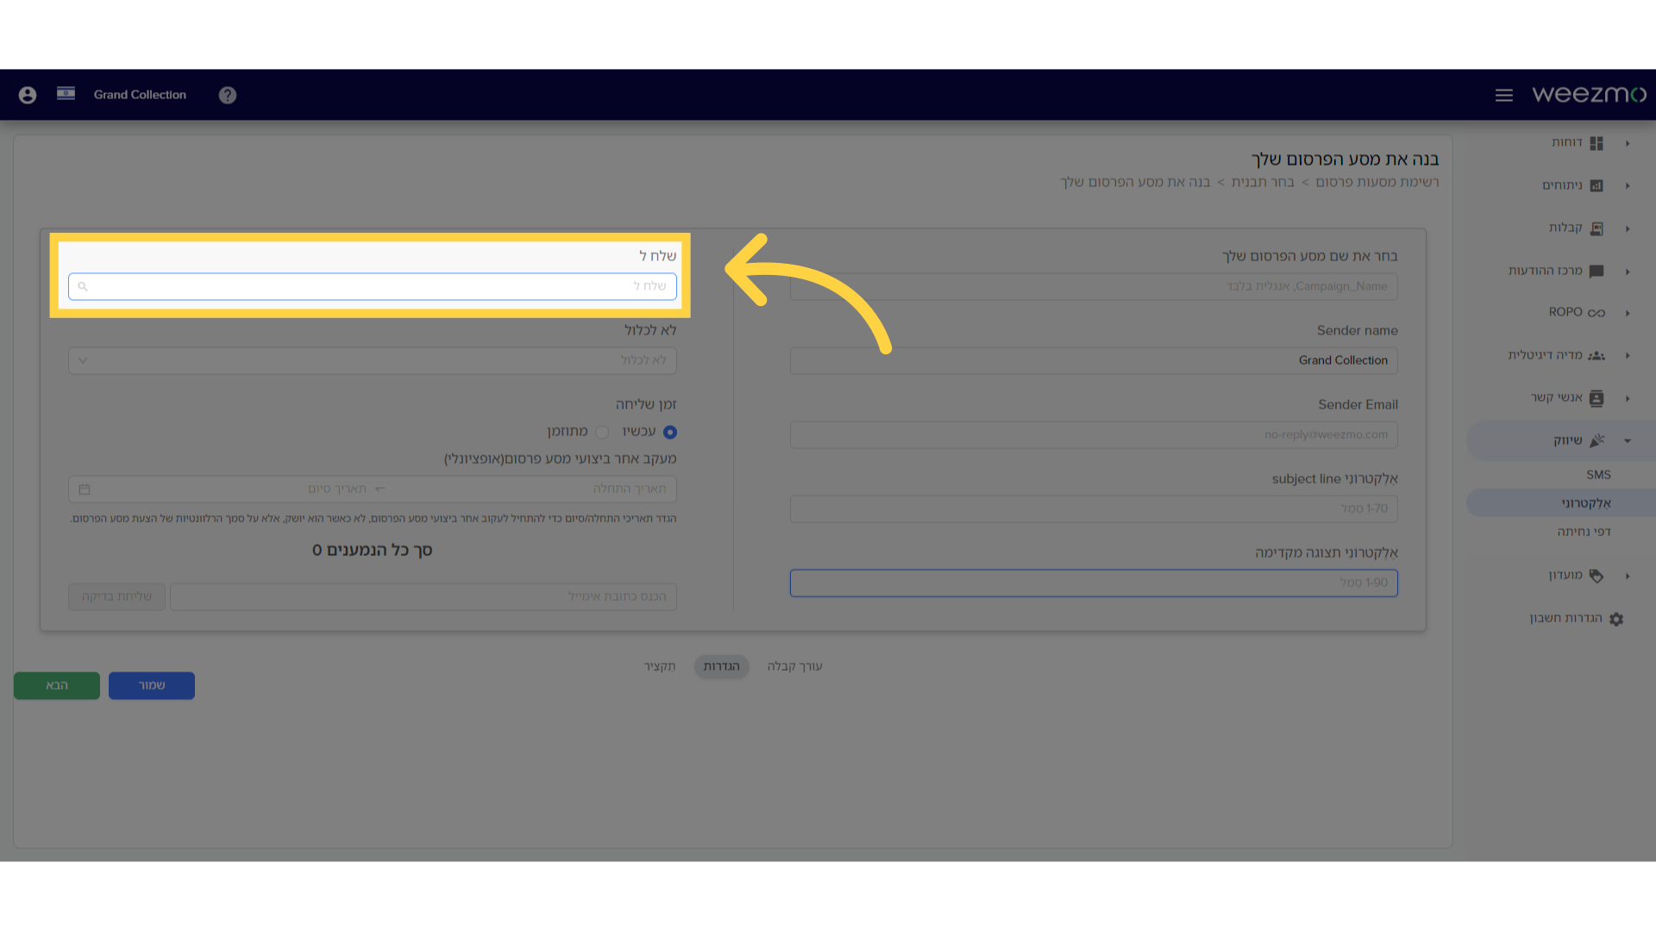
Task: Open רשימת מסעות פרסום breadcrumb link
Action: (1377, 182)
